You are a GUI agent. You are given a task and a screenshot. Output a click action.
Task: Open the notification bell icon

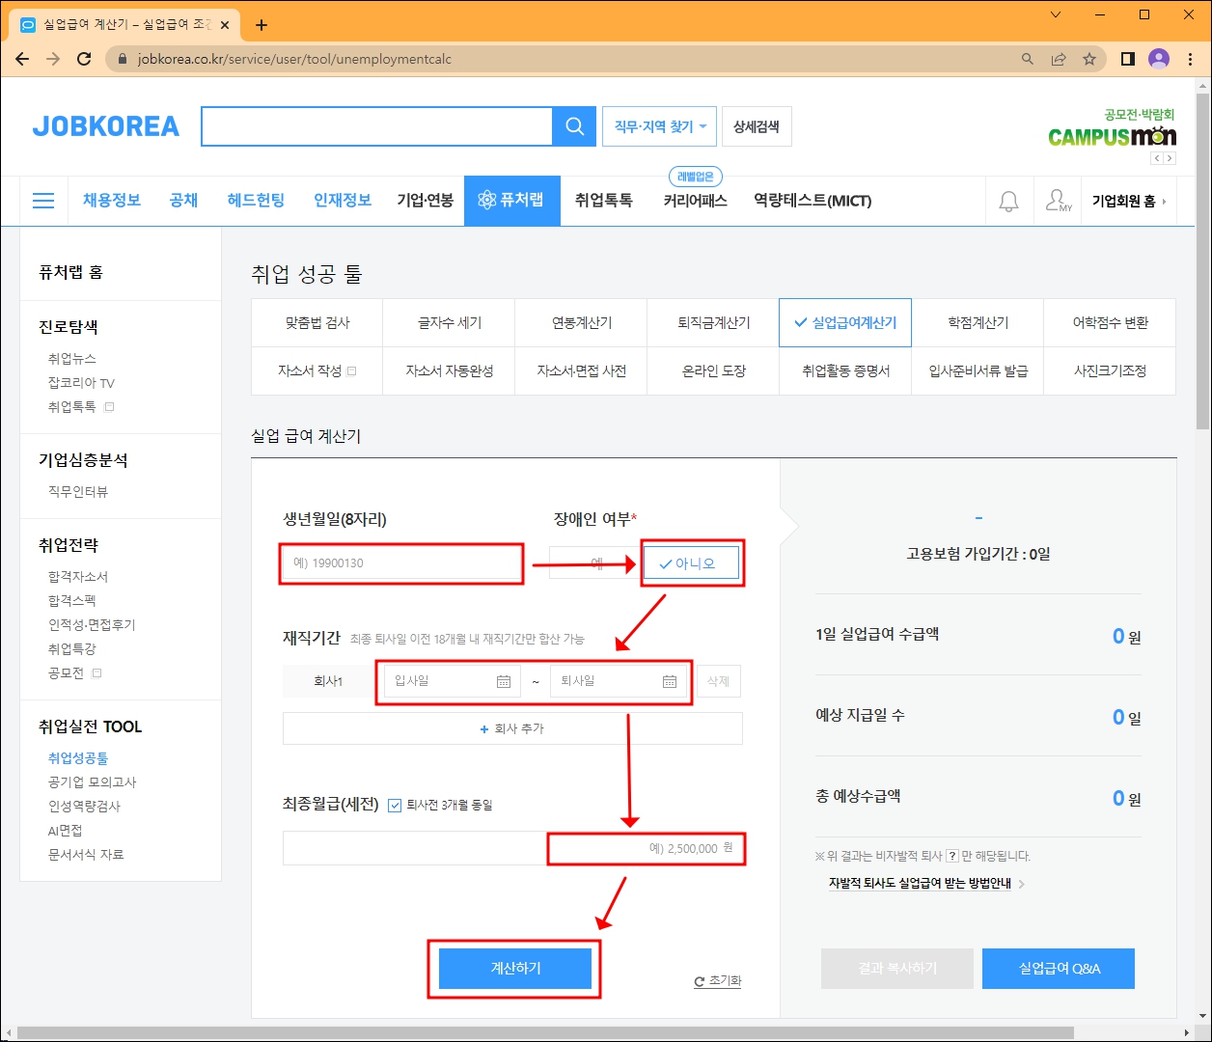(1008, 201)
